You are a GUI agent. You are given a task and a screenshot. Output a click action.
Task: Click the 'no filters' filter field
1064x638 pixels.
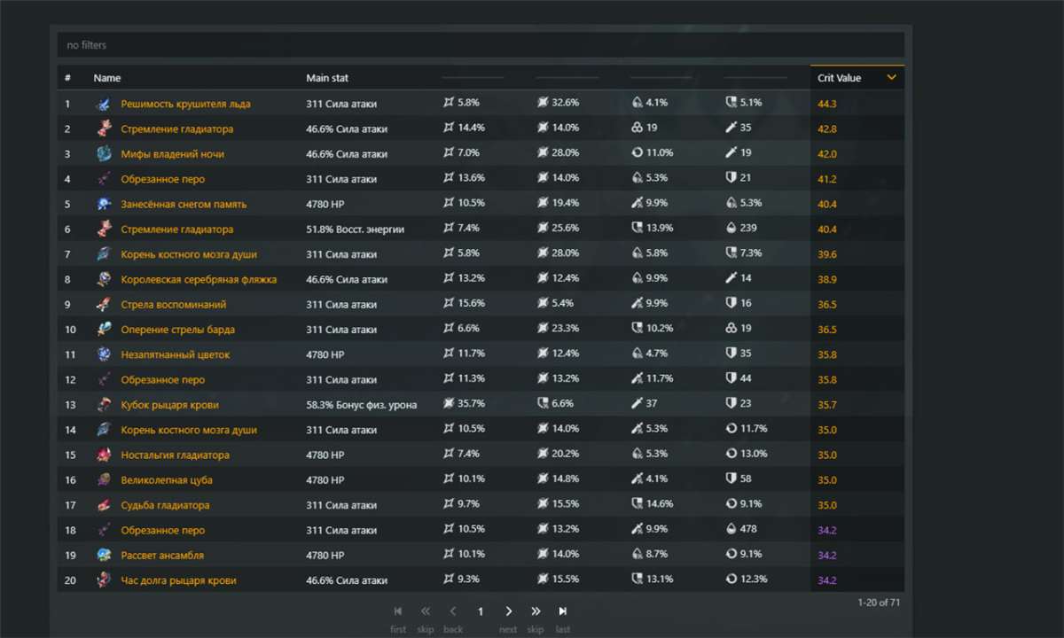[x=481, y=45]
